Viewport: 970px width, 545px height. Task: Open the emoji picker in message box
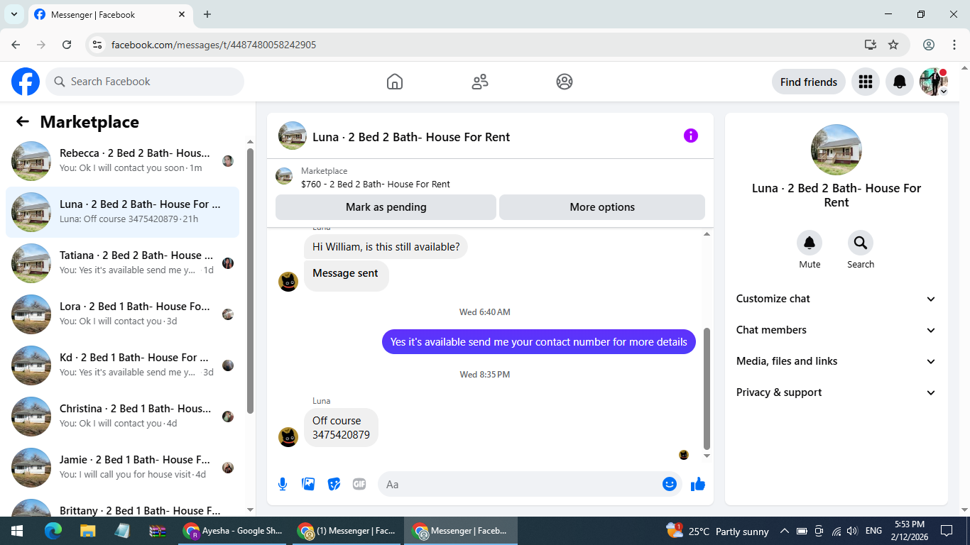[670, 484]
